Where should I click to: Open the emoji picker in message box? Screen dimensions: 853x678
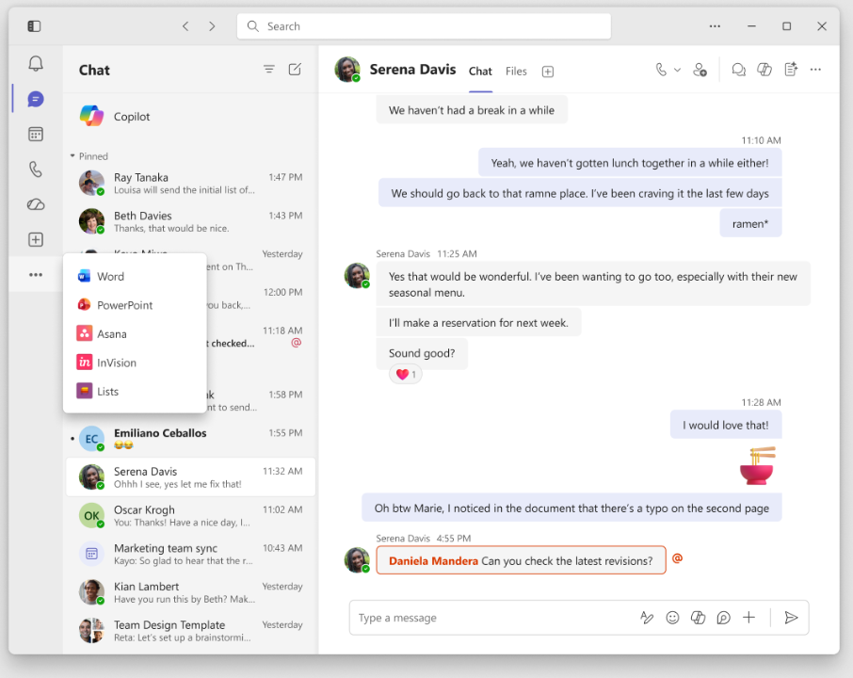672,618
